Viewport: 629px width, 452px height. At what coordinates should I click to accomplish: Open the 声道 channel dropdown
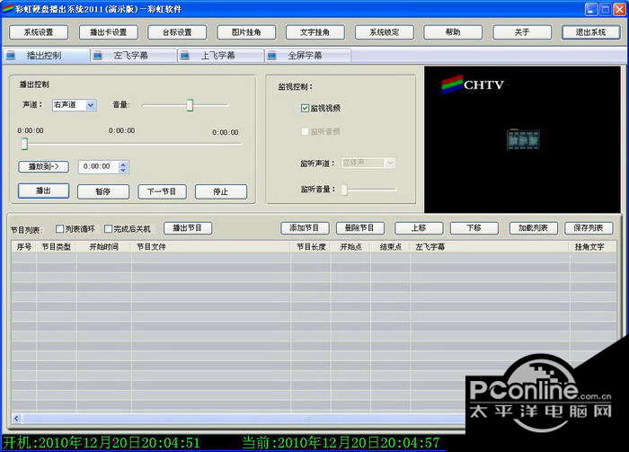[91, 105]
